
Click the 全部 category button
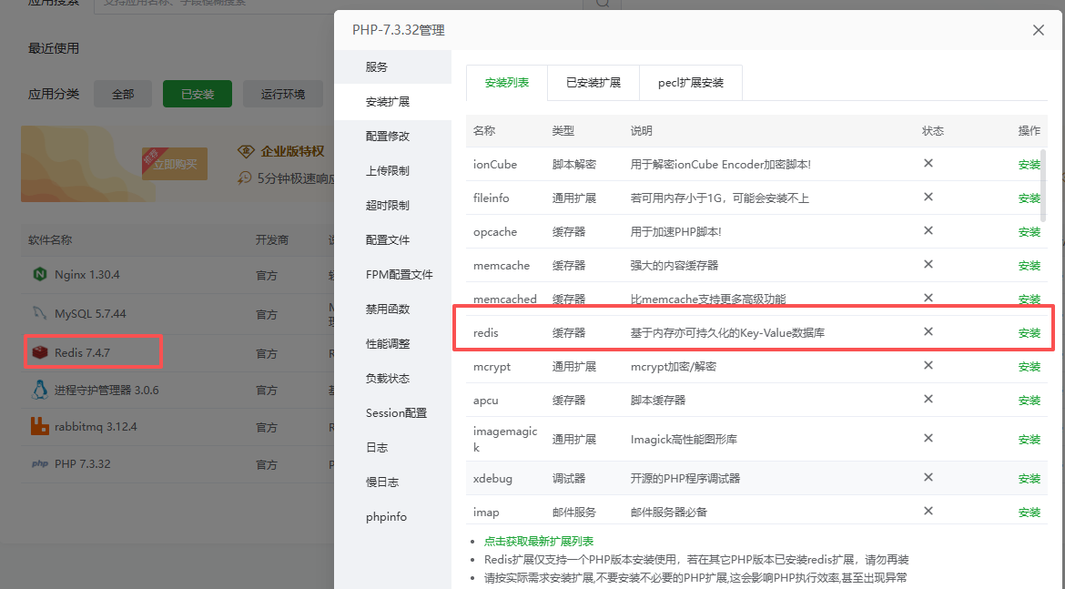pos(123,94)
